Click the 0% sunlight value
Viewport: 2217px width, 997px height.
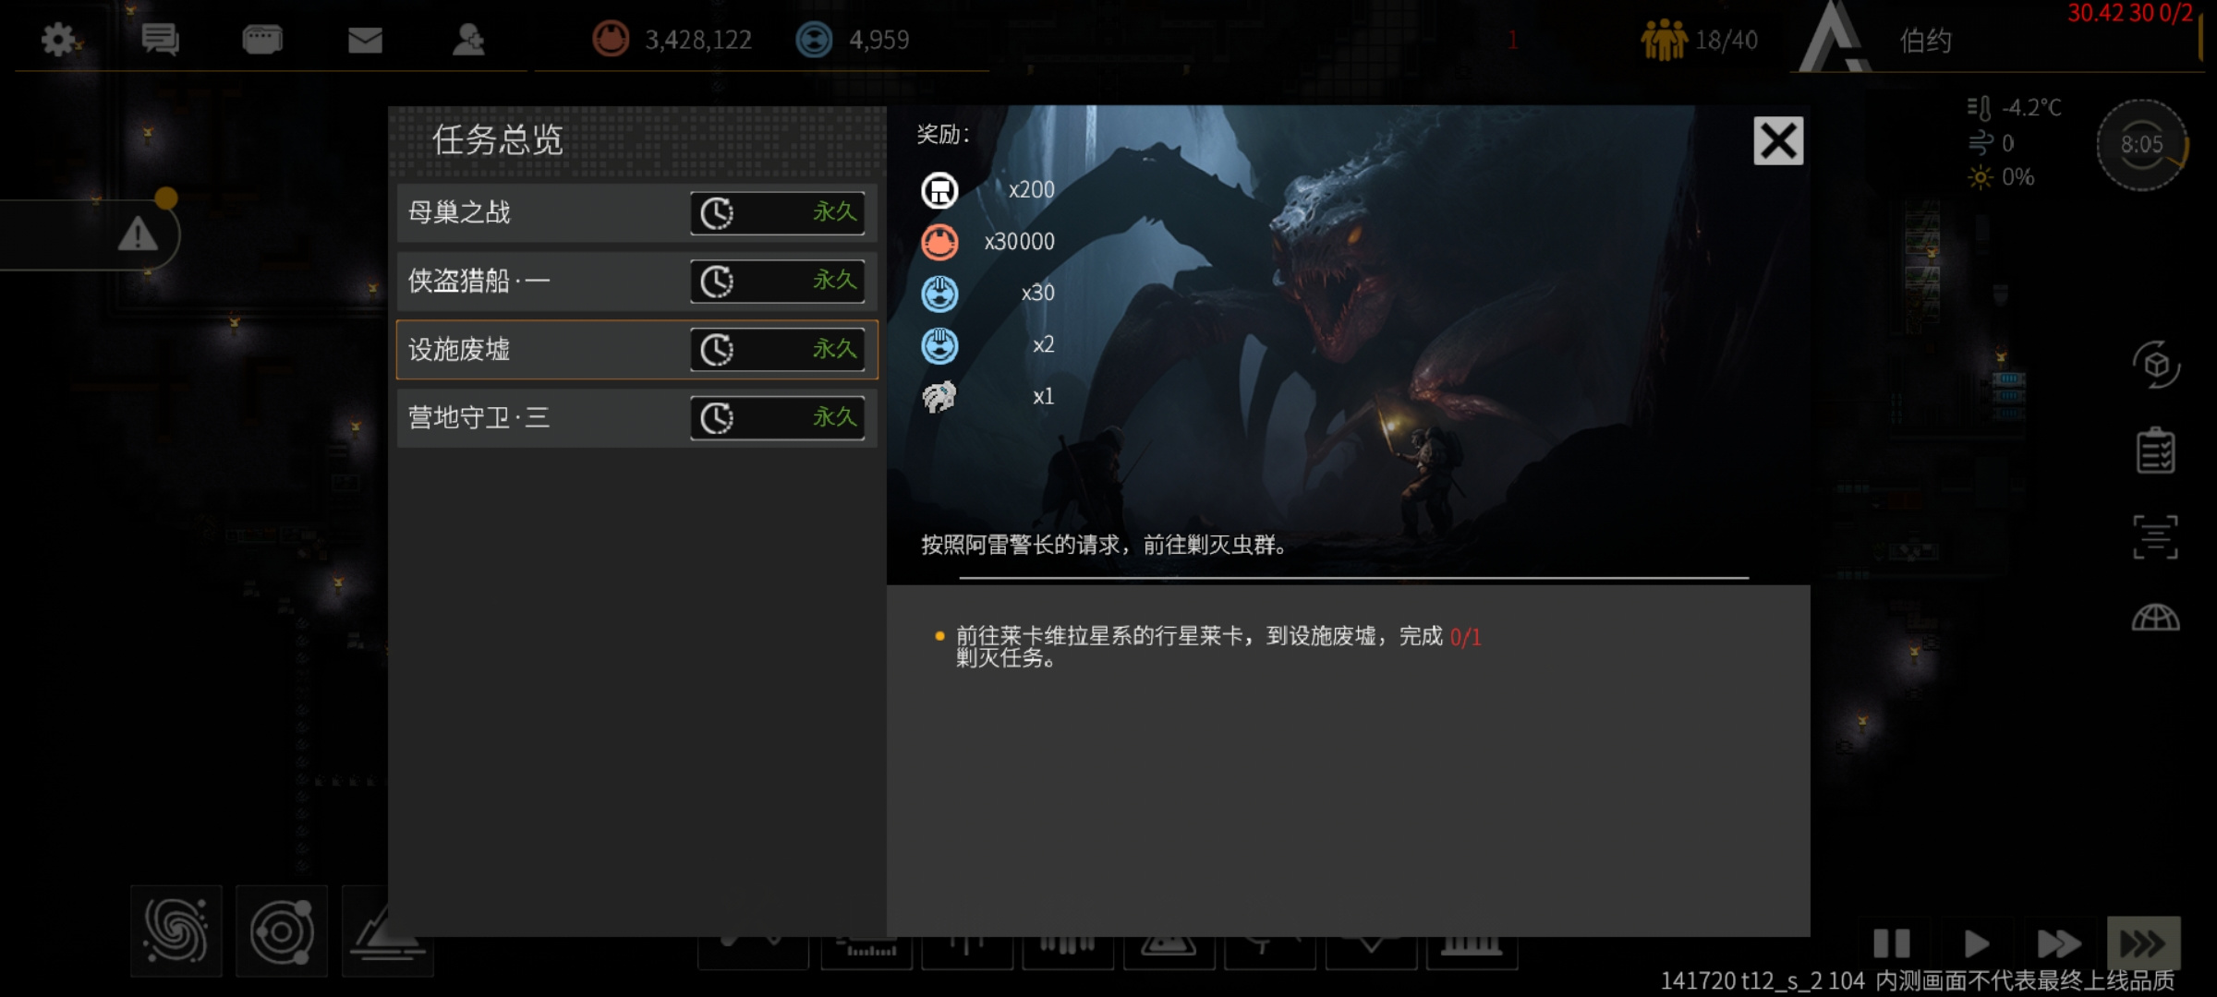[2018, 177]
